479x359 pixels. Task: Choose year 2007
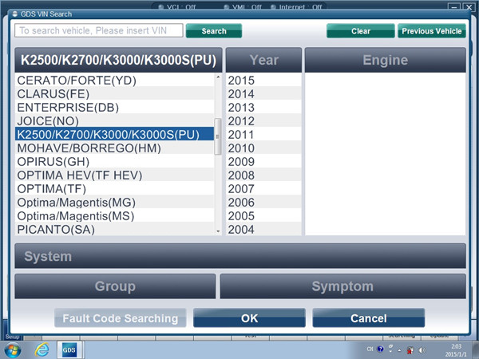(263, 188)
